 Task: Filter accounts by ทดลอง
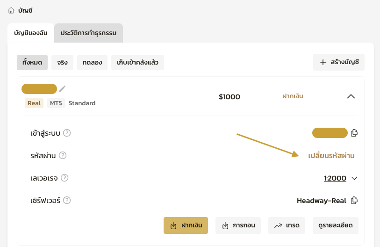93,62
